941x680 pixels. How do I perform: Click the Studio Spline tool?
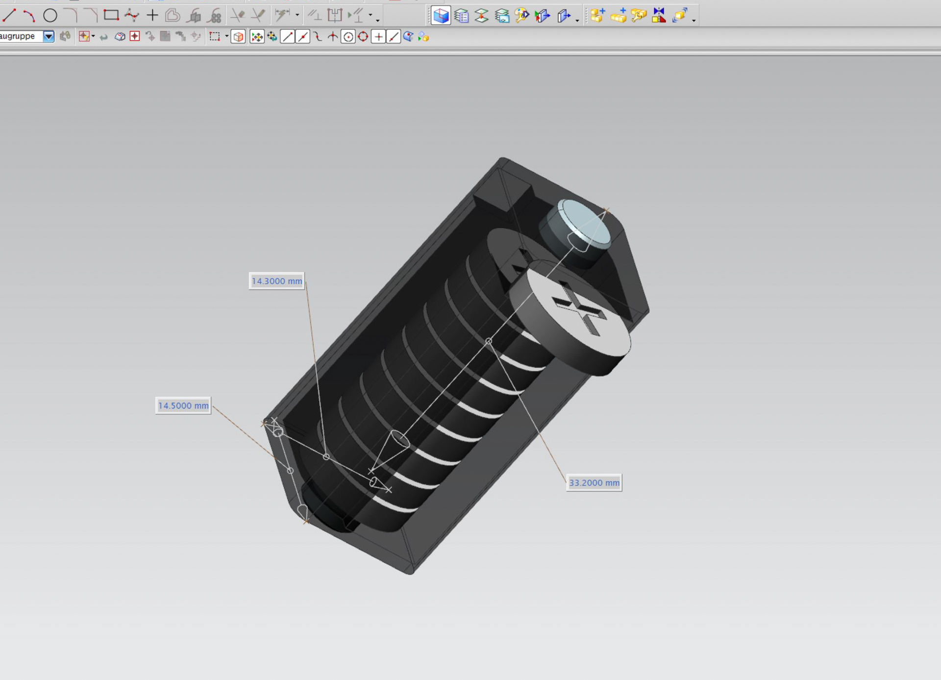tap(132, 16)
